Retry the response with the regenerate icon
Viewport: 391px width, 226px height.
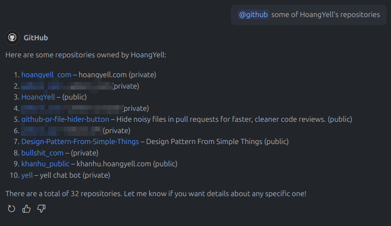coord(11,208)
